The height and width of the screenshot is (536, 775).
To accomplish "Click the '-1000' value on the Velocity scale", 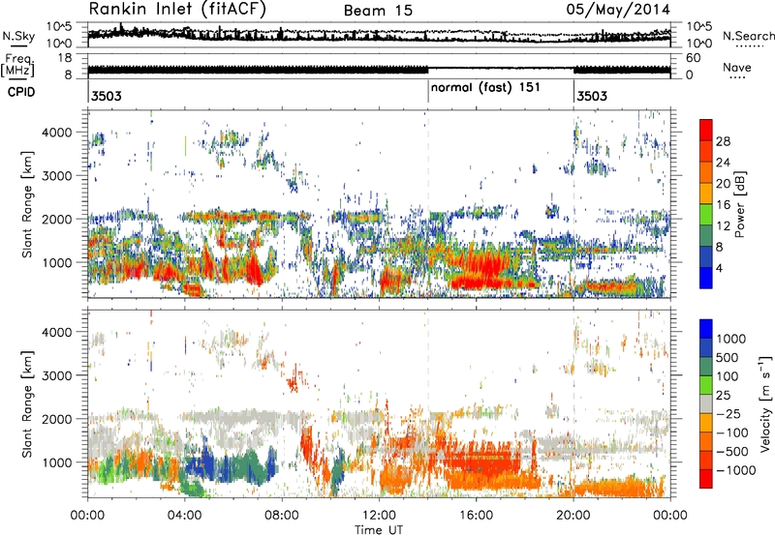I will click(735, 470).
